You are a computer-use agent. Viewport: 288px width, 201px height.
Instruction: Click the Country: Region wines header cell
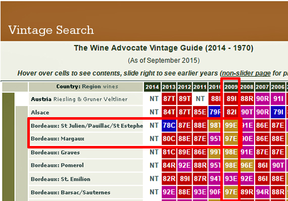coord(86,87)
